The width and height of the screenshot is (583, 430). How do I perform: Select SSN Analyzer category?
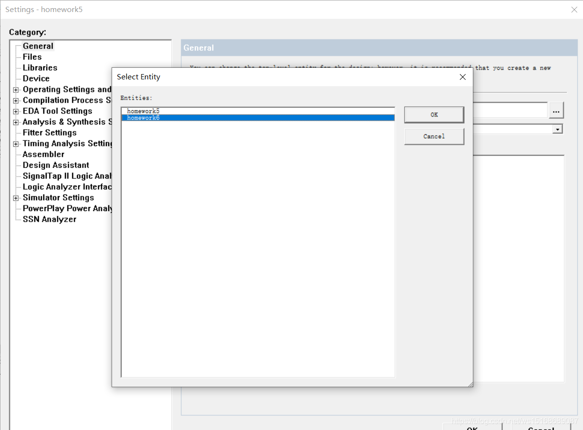click(50, 219)
